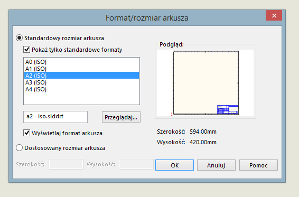The height and width of the screenshot is (197, 299).
Task: Open the Przeglądaj... browse dialog
Action: (121, 117)
